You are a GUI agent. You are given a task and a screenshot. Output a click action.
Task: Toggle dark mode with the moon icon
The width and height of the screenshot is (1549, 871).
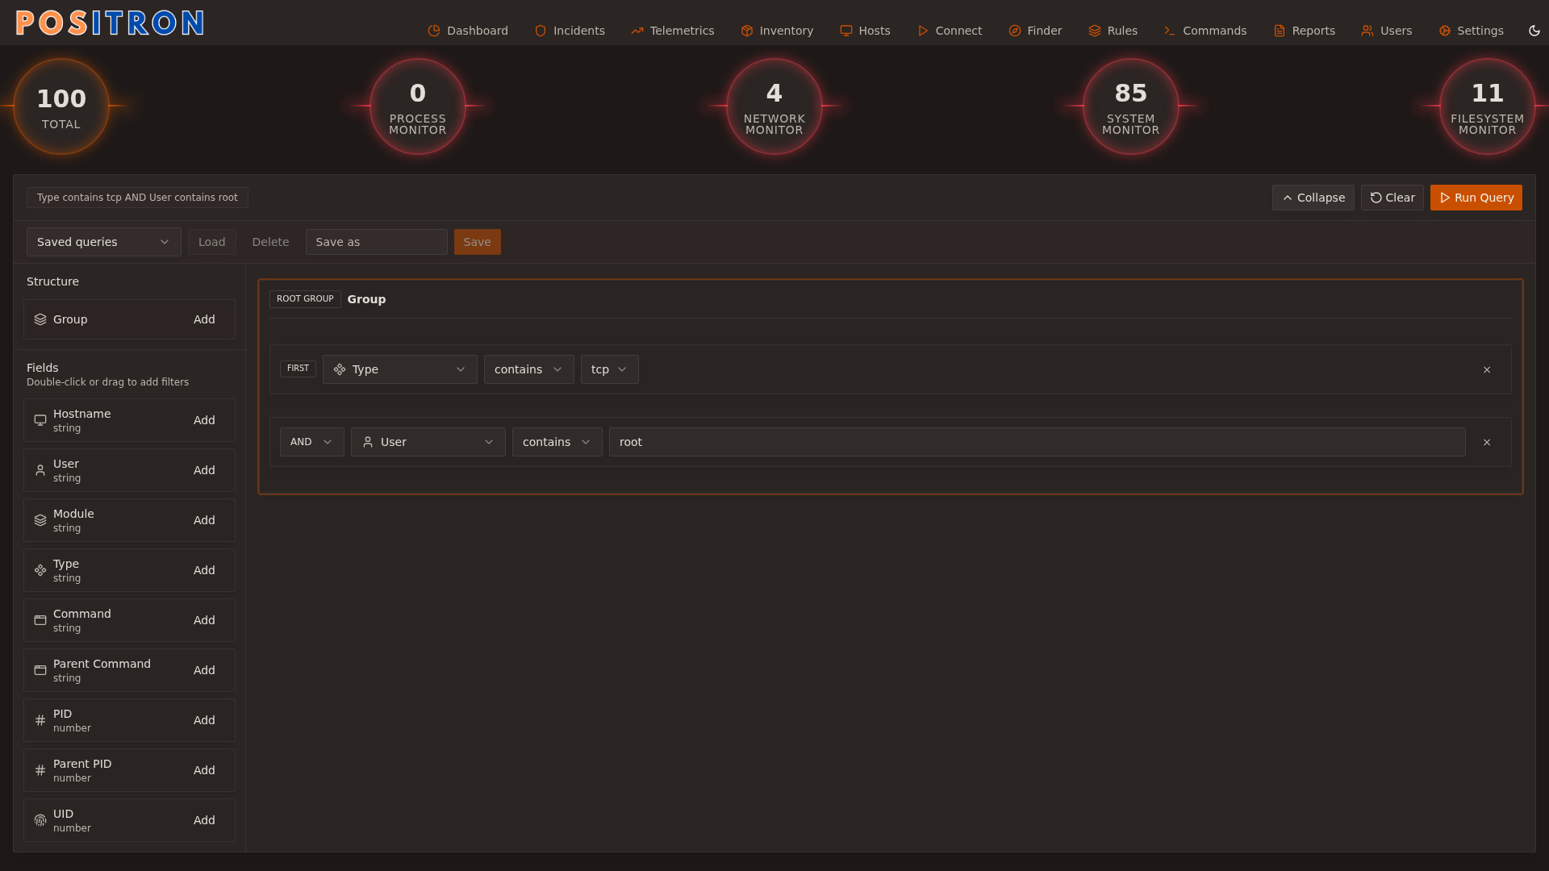click(x=1534, y=31)
